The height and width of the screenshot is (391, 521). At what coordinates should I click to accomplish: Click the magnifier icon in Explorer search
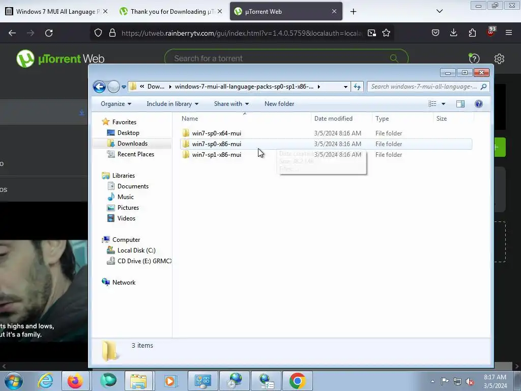click(484, 87)
